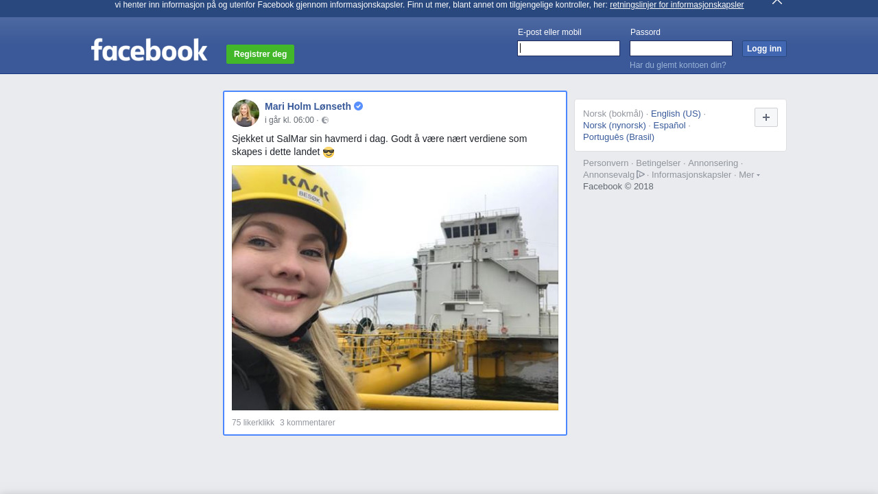
Task: Click the public globe privacy icon
Action: [x=325, y=120]
